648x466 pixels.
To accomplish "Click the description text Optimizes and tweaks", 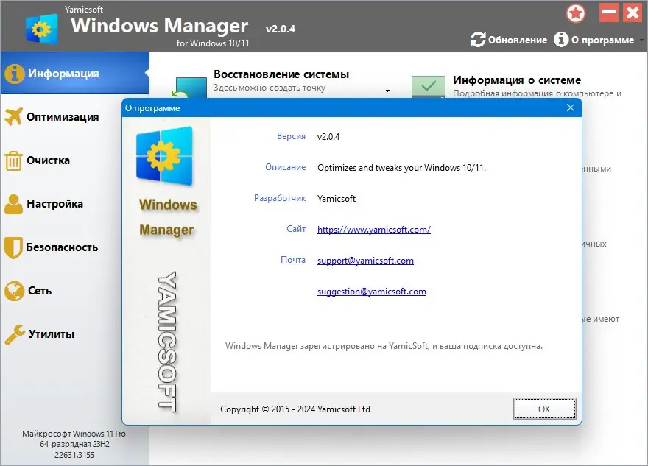I will coord(401,168).
